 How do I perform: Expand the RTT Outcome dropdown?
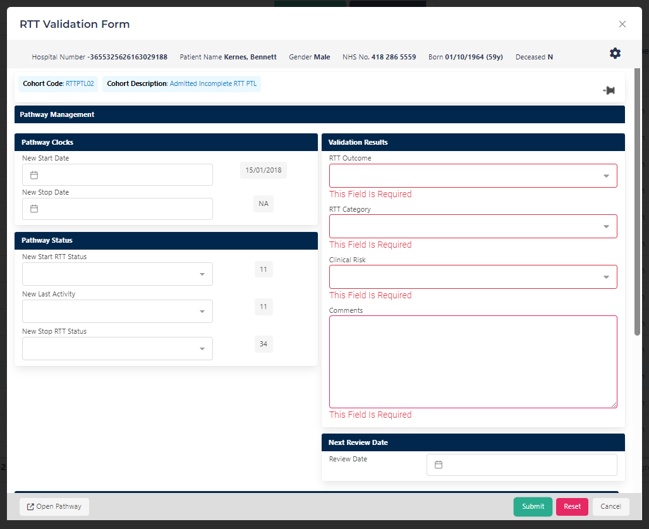click(605, 176)
